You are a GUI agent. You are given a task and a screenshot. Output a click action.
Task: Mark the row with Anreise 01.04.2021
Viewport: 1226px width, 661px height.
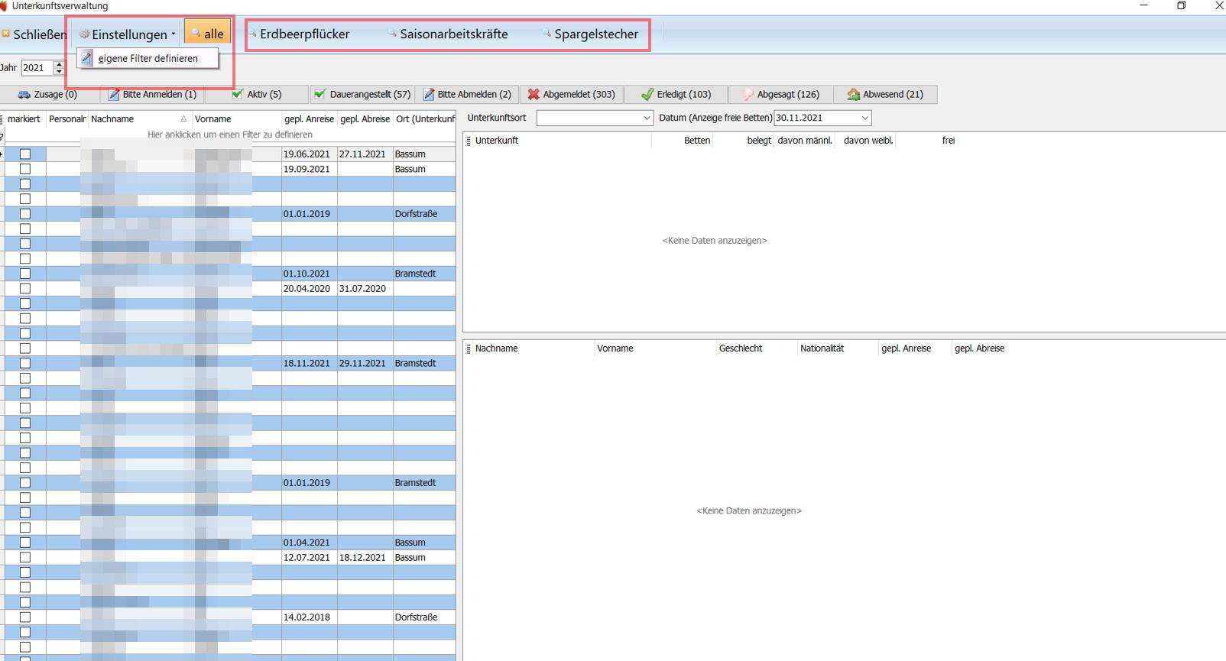pos(25,543)
